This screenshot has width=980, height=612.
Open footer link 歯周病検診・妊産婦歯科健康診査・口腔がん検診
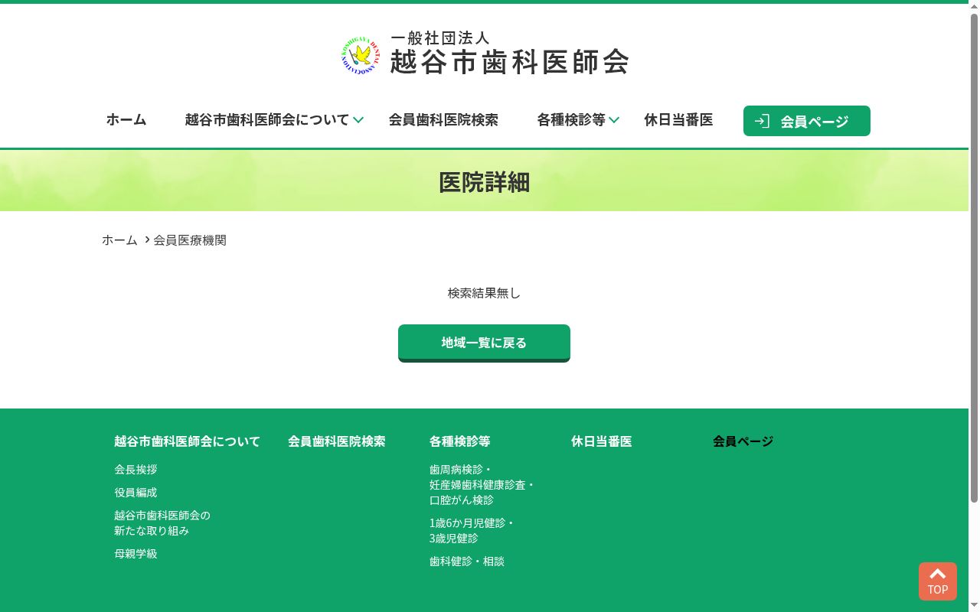482,485
